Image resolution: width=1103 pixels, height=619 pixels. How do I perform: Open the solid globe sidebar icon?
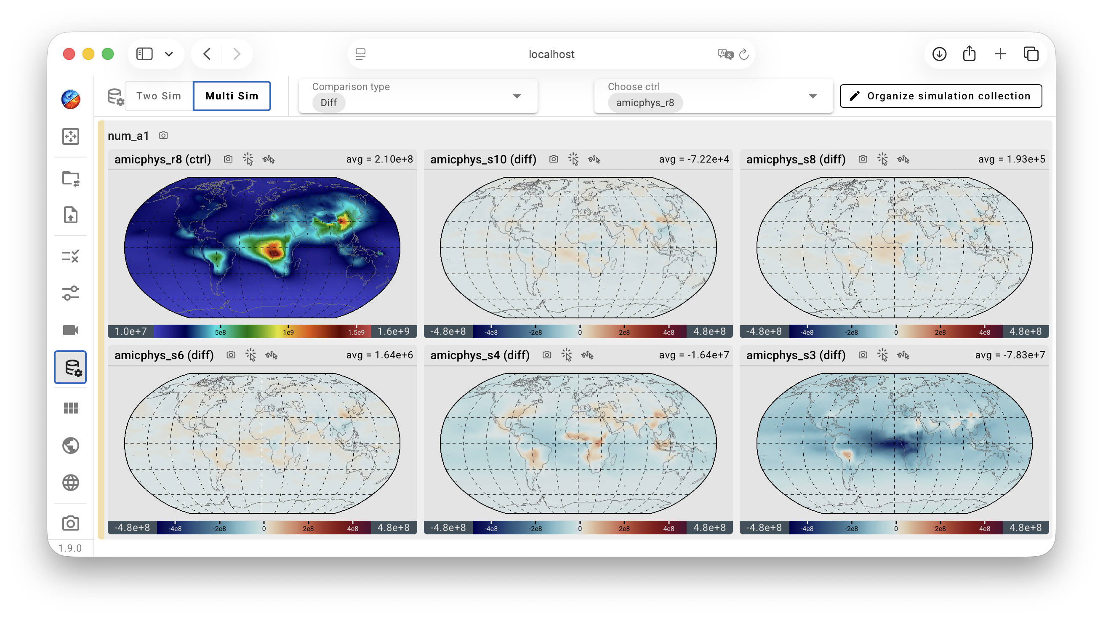(71, 446)
